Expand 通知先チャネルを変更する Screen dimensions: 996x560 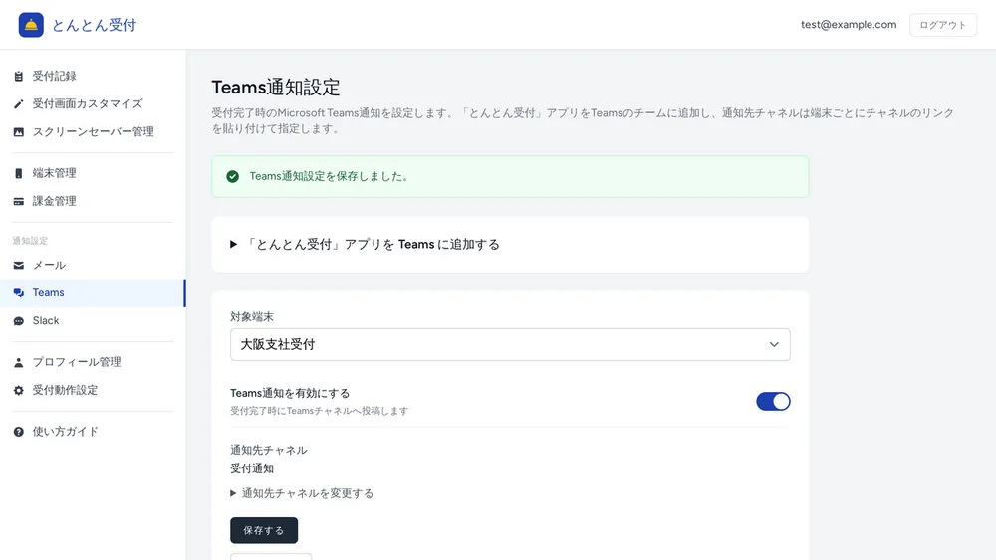coord(302,493)
